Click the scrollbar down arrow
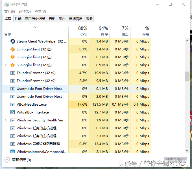Viewport: 192px width, 169px height. tap(187, 151)
